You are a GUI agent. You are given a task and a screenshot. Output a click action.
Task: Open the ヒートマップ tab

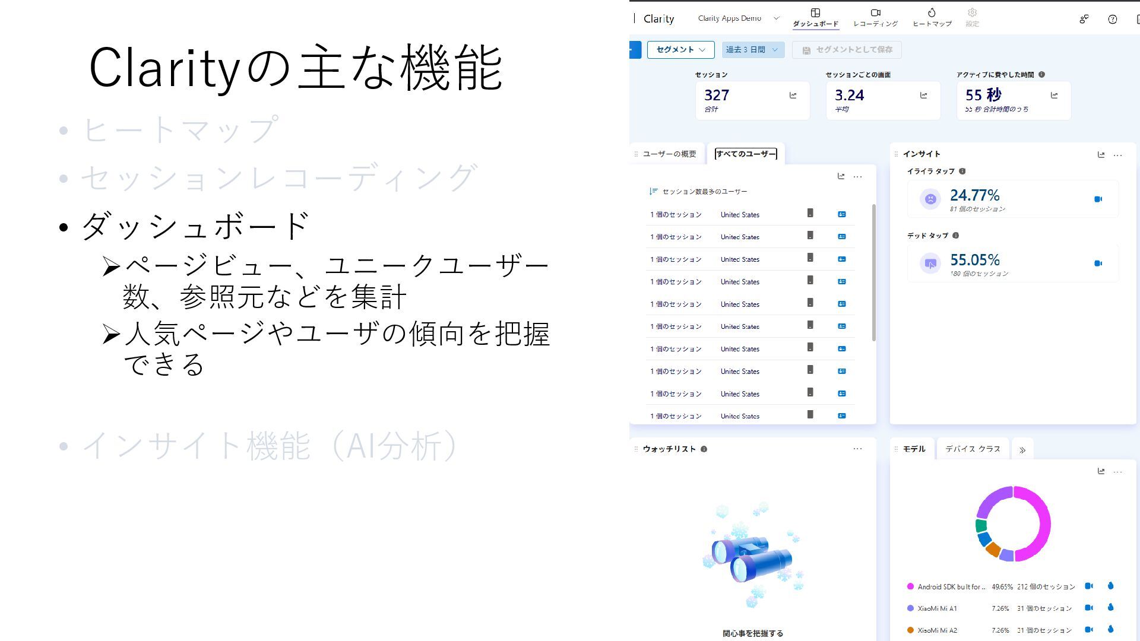coord(932,18)
